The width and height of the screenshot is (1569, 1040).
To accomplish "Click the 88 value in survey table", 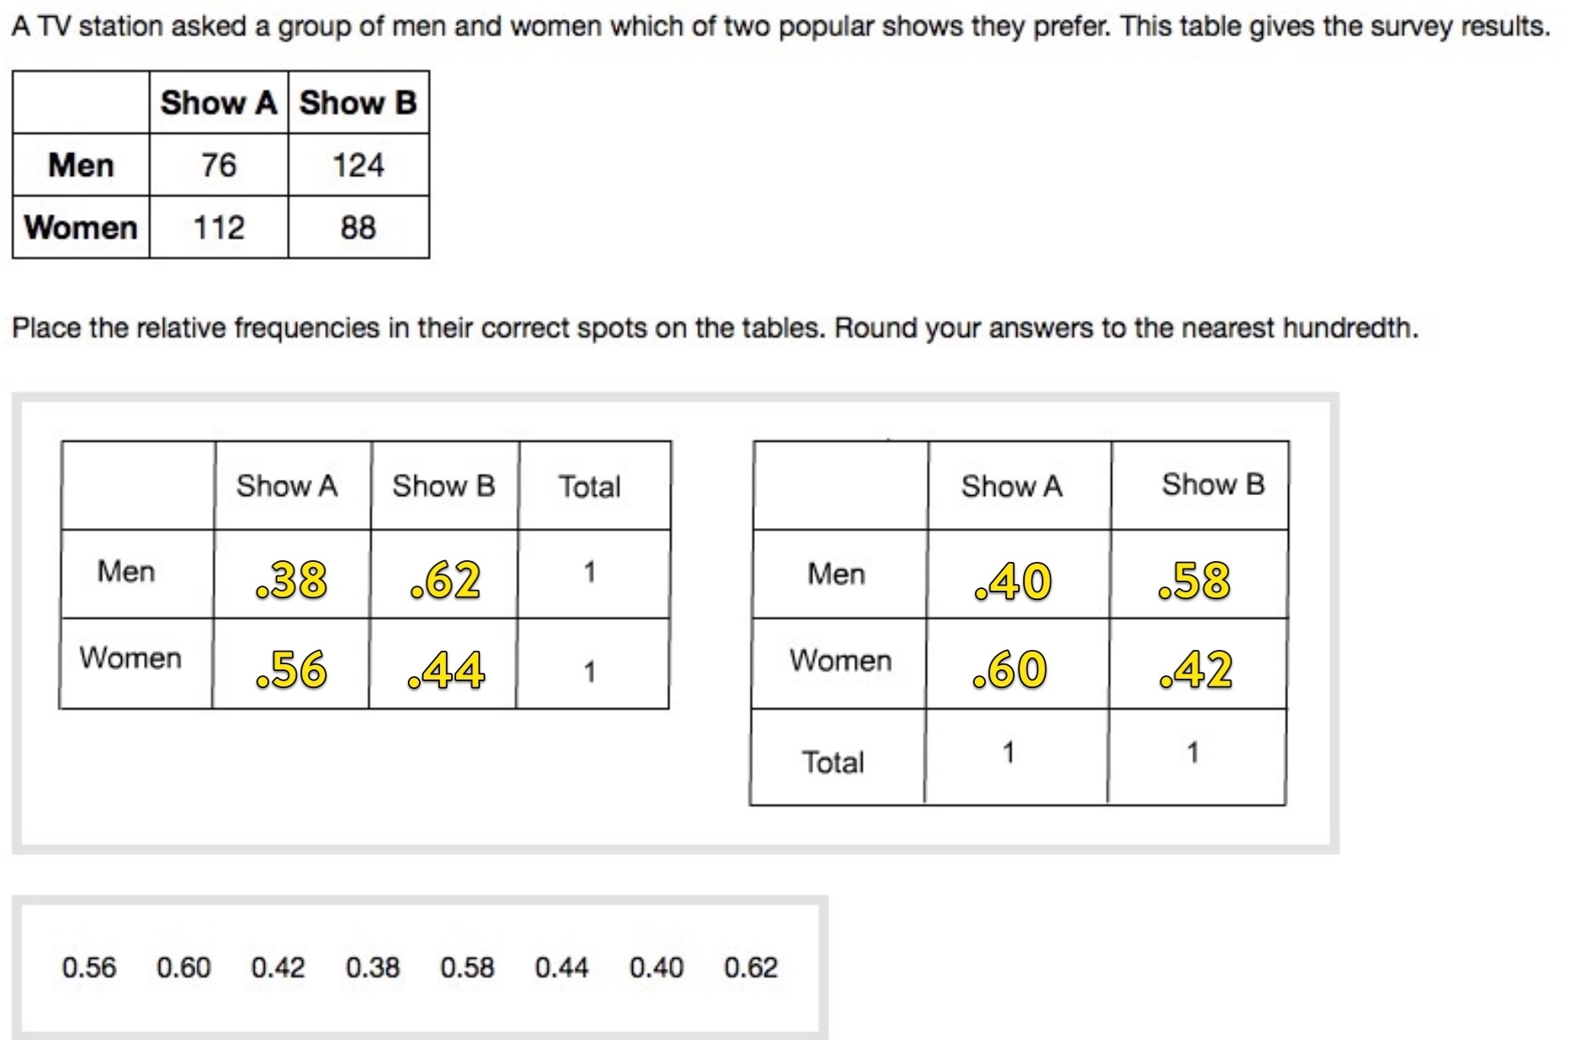I will point(358,228).
